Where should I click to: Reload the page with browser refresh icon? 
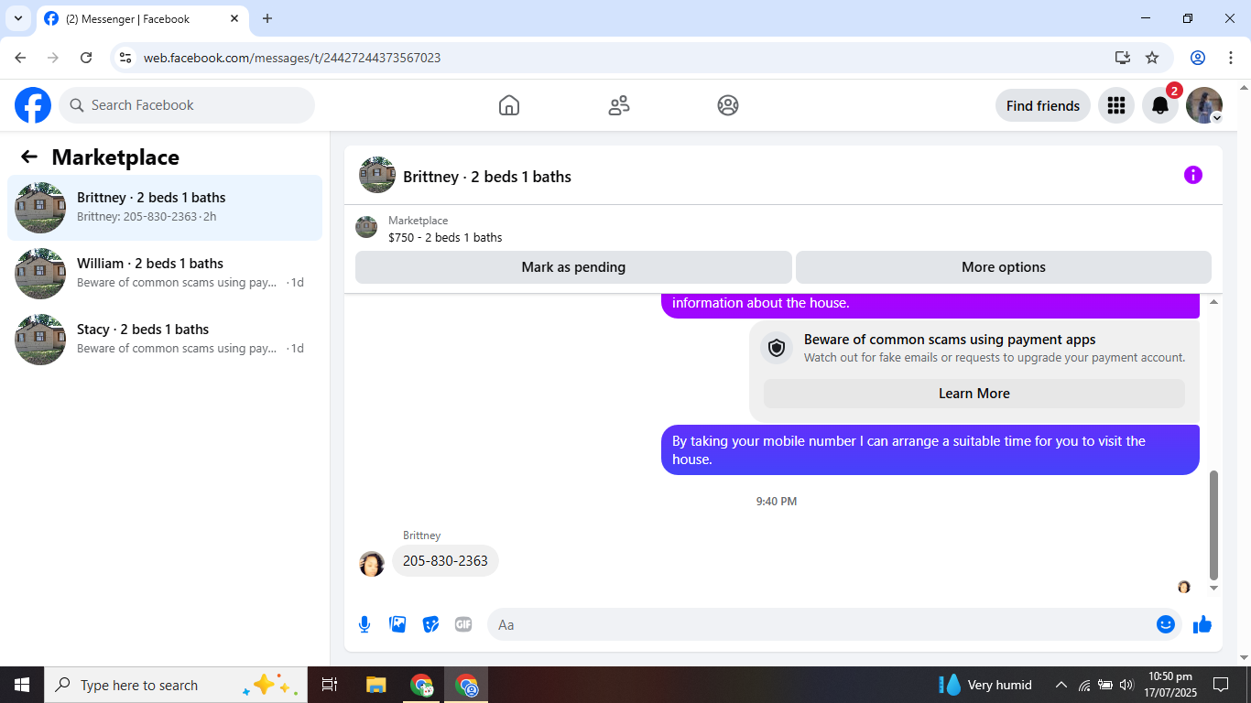pos(86,58)
